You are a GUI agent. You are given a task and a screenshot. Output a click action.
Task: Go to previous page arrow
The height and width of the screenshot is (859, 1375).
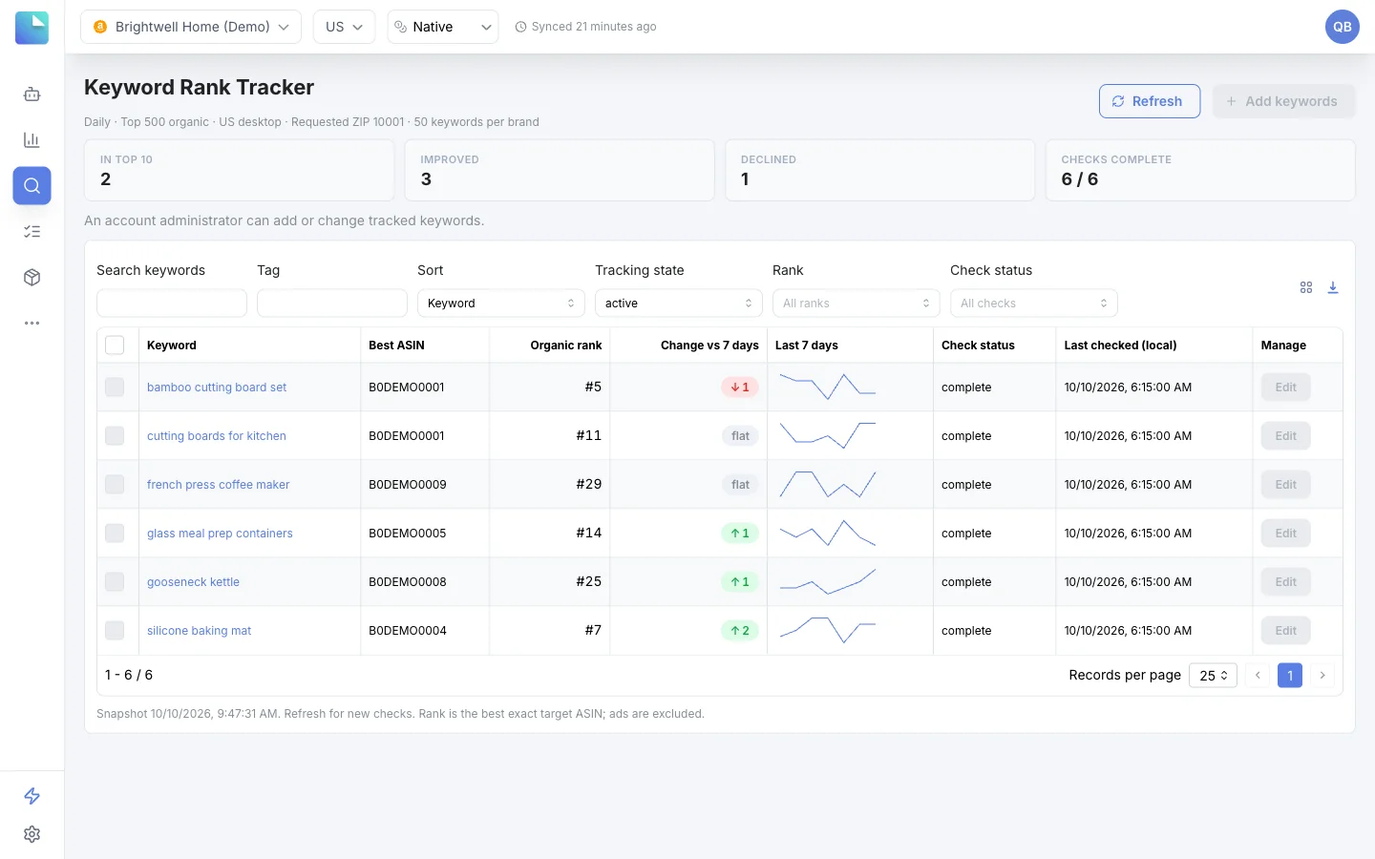[x=1258, y=675]
